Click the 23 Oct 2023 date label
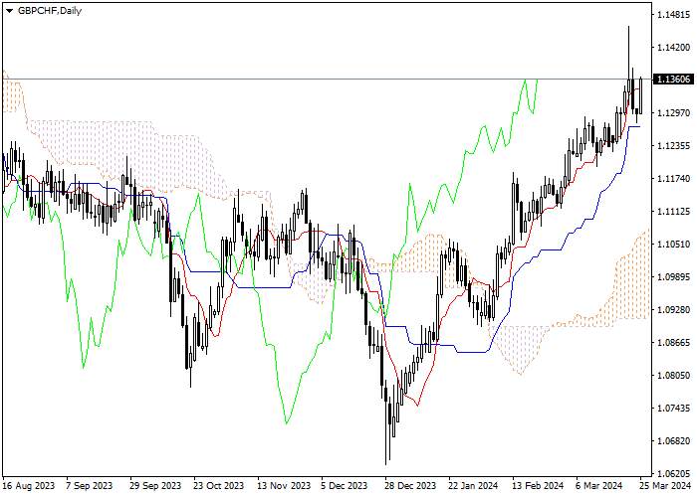Image resolution: width=697 pixels, height=497 pixels. [x=219, y=486]
